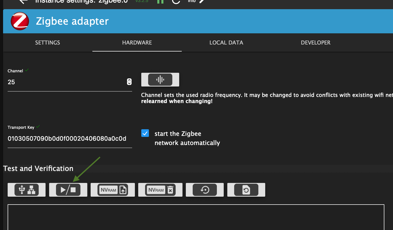Toggle the Transport Key validation checkmark
Viewport: 393px width, 230px height.
[x=38, y=126]
